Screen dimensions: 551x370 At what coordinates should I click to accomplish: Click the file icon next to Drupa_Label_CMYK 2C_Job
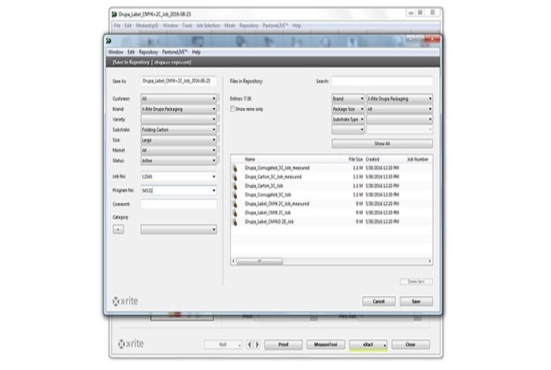tap(235, 213)
